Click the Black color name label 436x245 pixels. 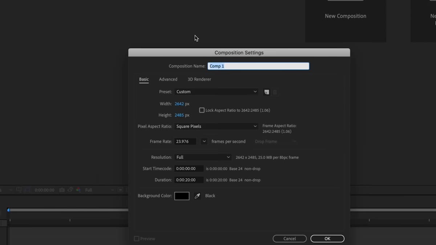point(210,196)
